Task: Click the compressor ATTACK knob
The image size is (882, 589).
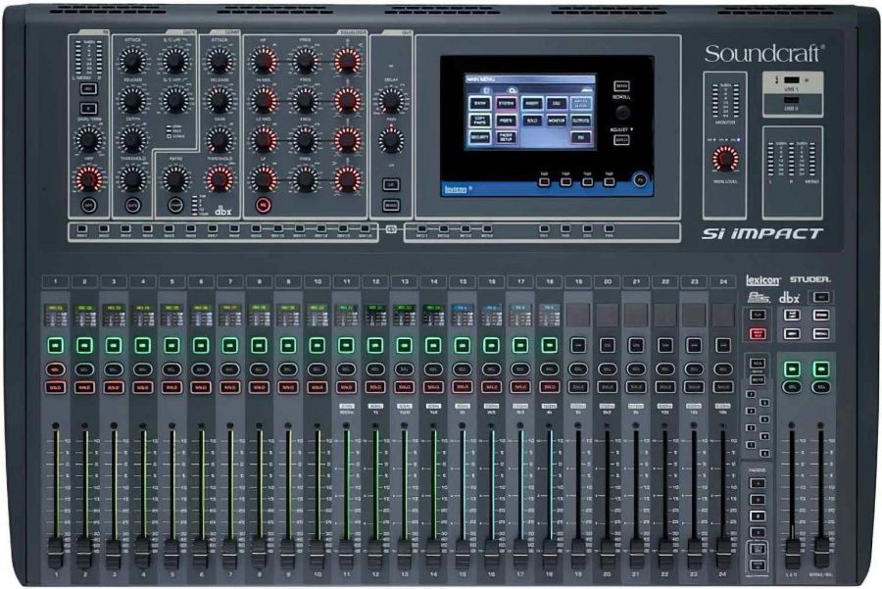Action: (220, 60)
